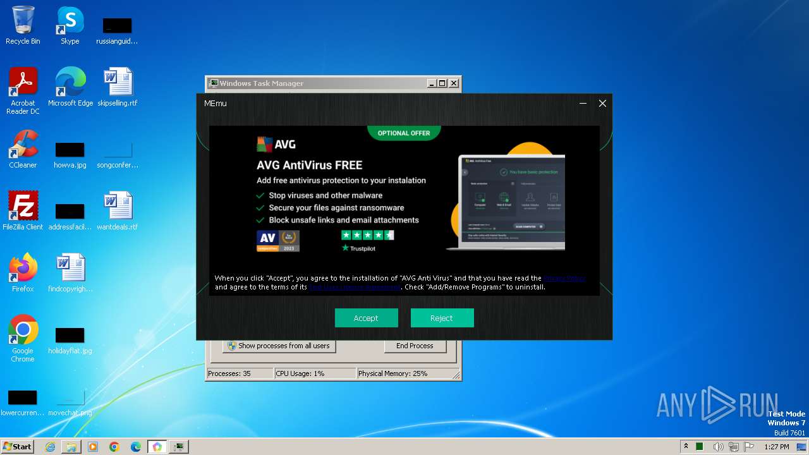
Task: Select skipselling.rtf desktop file
Action: (x=118, y=87)
